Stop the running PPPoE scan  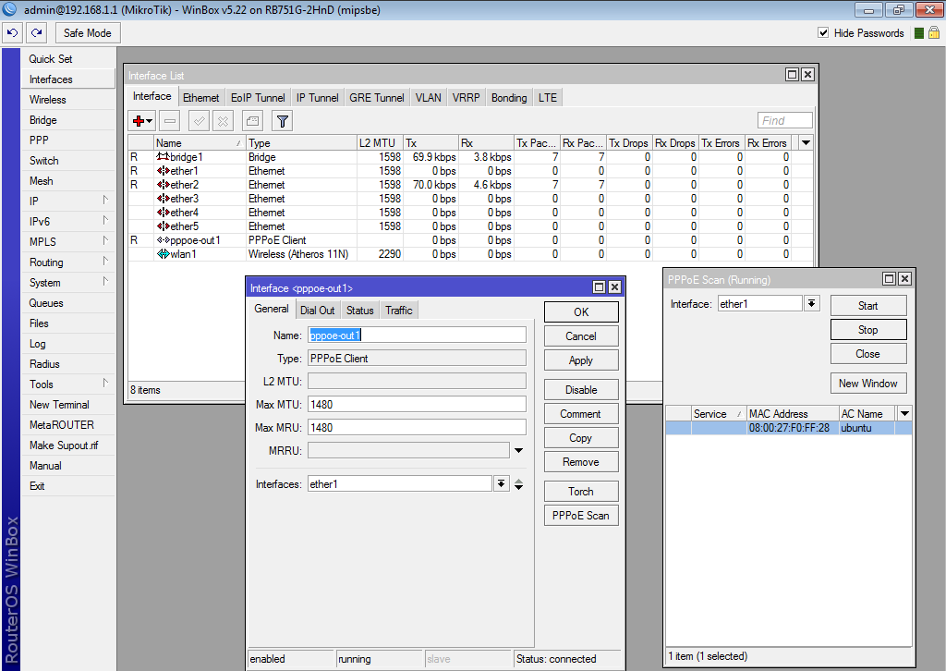point(868,329)
